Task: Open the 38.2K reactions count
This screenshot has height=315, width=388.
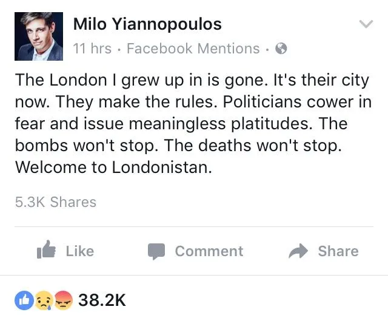Action: (x=102, y=299)
